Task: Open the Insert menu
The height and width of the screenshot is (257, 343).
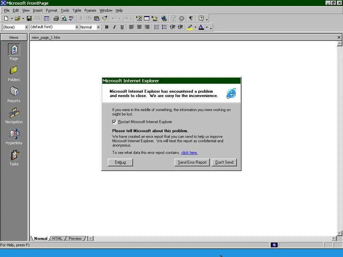Action: pyautogui.click(x=38, y=10)
